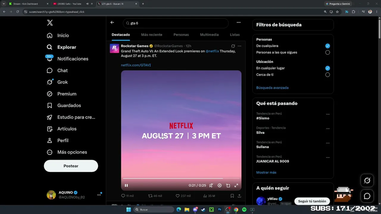
Task: Pause the video in the Rockstar post
Action: 126,185
